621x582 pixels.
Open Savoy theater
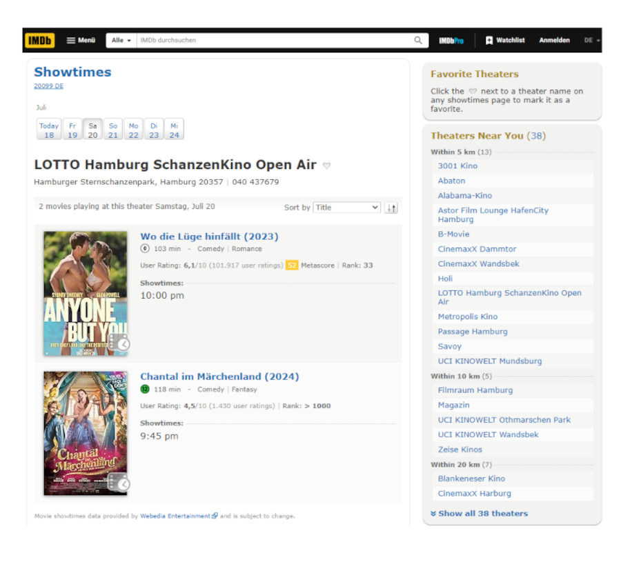tap(449, 346)
